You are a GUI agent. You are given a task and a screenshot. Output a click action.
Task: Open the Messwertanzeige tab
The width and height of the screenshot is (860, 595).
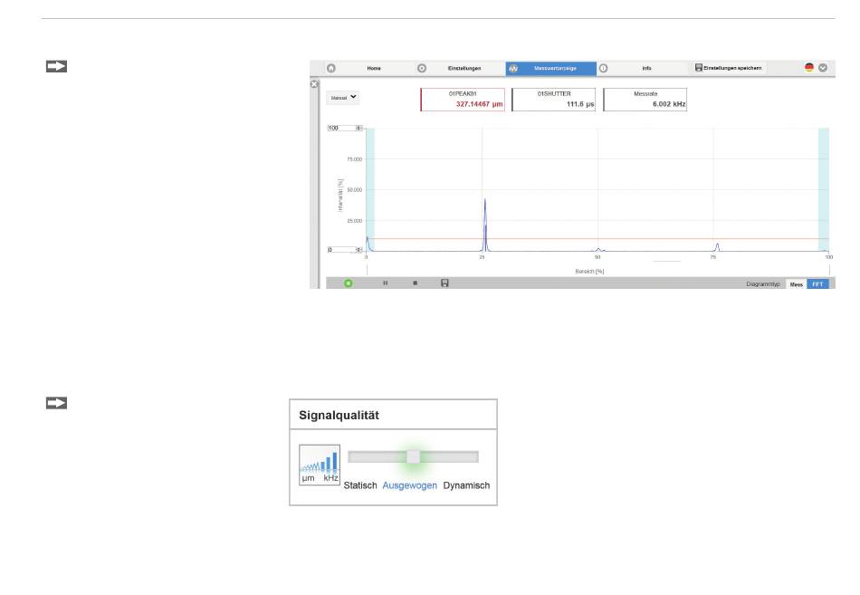click(x=550, y=68)
